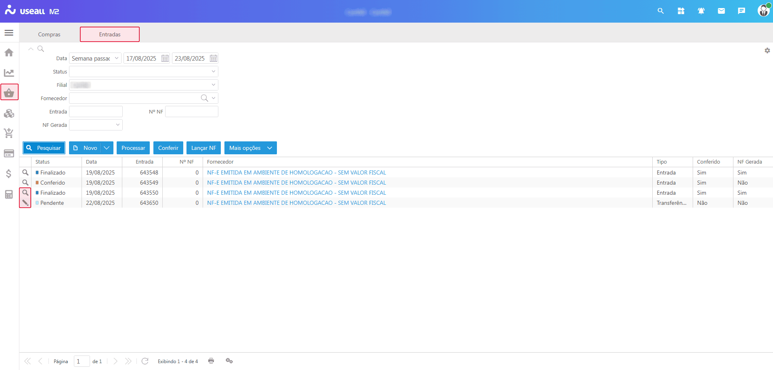Open the mail envelope icon
This screenshot has width=773, height=370.
721,11
